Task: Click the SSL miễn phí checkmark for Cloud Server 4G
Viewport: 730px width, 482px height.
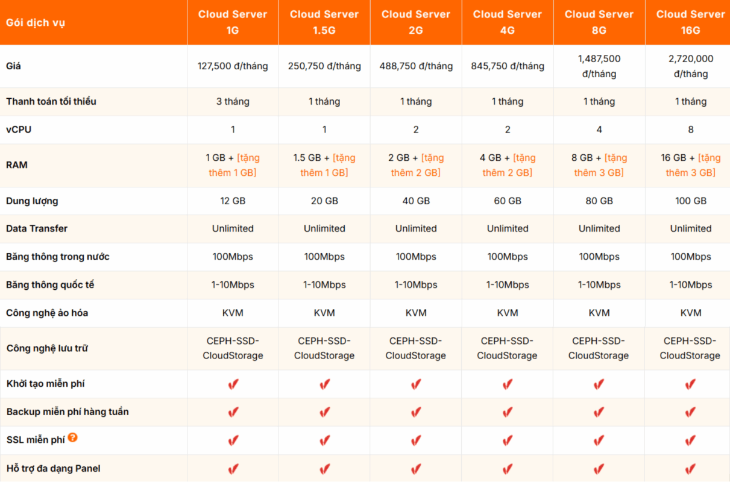Action: pyautogui.click(x=508, y=441)
